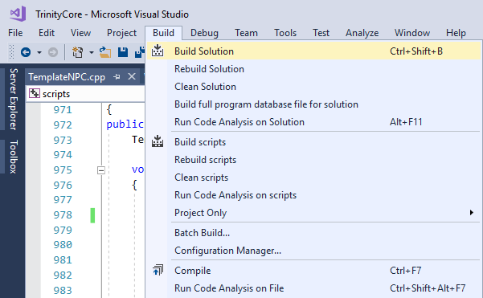
Task: Click the New Project toolbar icon
Action: pyautogui.click(x=78, y=52)
